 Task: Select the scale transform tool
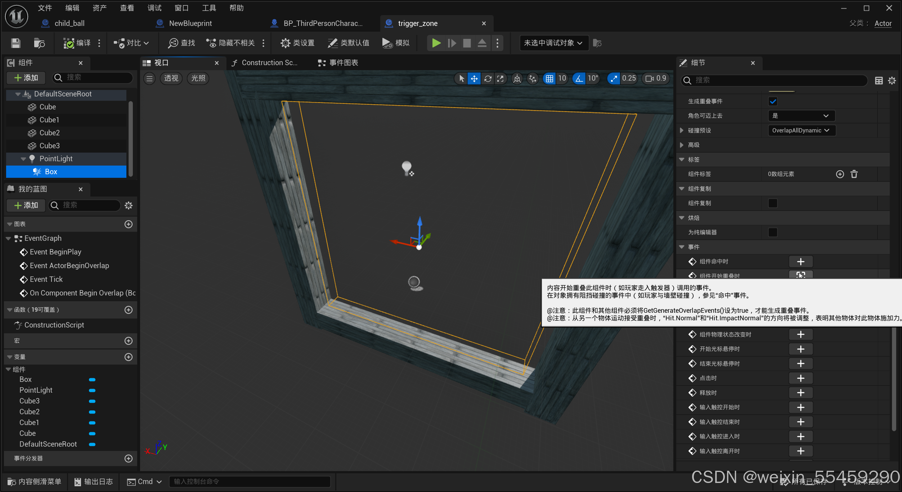click(x=501, y=78)
